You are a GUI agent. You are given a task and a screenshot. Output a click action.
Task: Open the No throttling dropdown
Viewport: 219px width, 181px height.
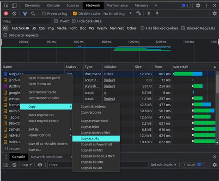[117, 13]
